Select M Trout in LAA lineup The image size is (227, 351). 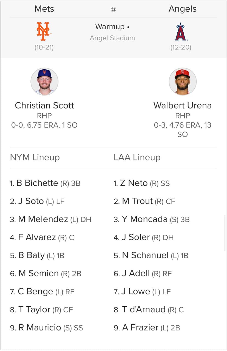144,201
